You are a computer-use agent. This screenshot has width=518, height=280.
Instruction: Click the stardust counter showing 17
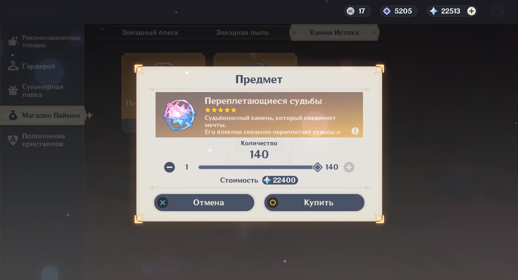(357, 11)
